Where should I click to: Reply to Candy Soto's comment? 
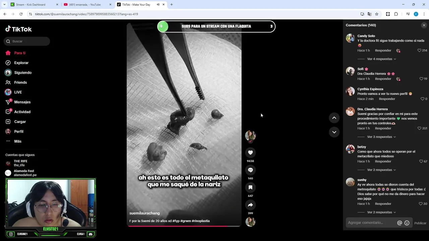[383, 51]
